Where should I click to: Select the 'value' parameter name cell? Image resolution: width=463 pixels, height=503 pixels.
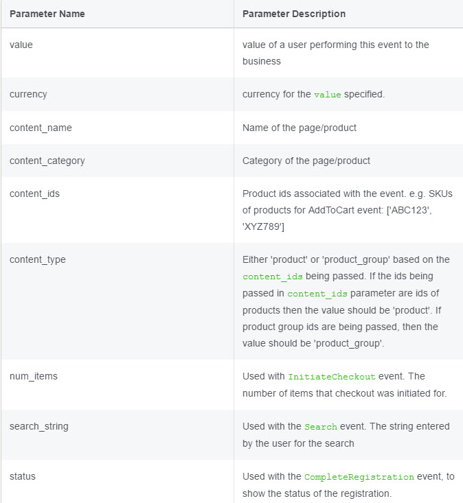point(117,53)
